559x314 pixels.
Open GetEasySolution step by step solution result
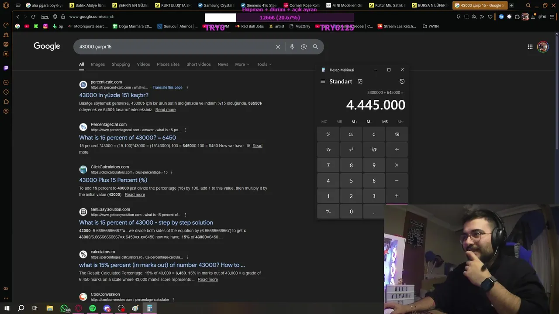coord(146,222)
